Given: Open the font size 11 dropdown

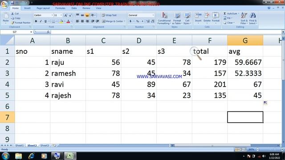Looking at the screenshot, I should [x=61, y=15].
